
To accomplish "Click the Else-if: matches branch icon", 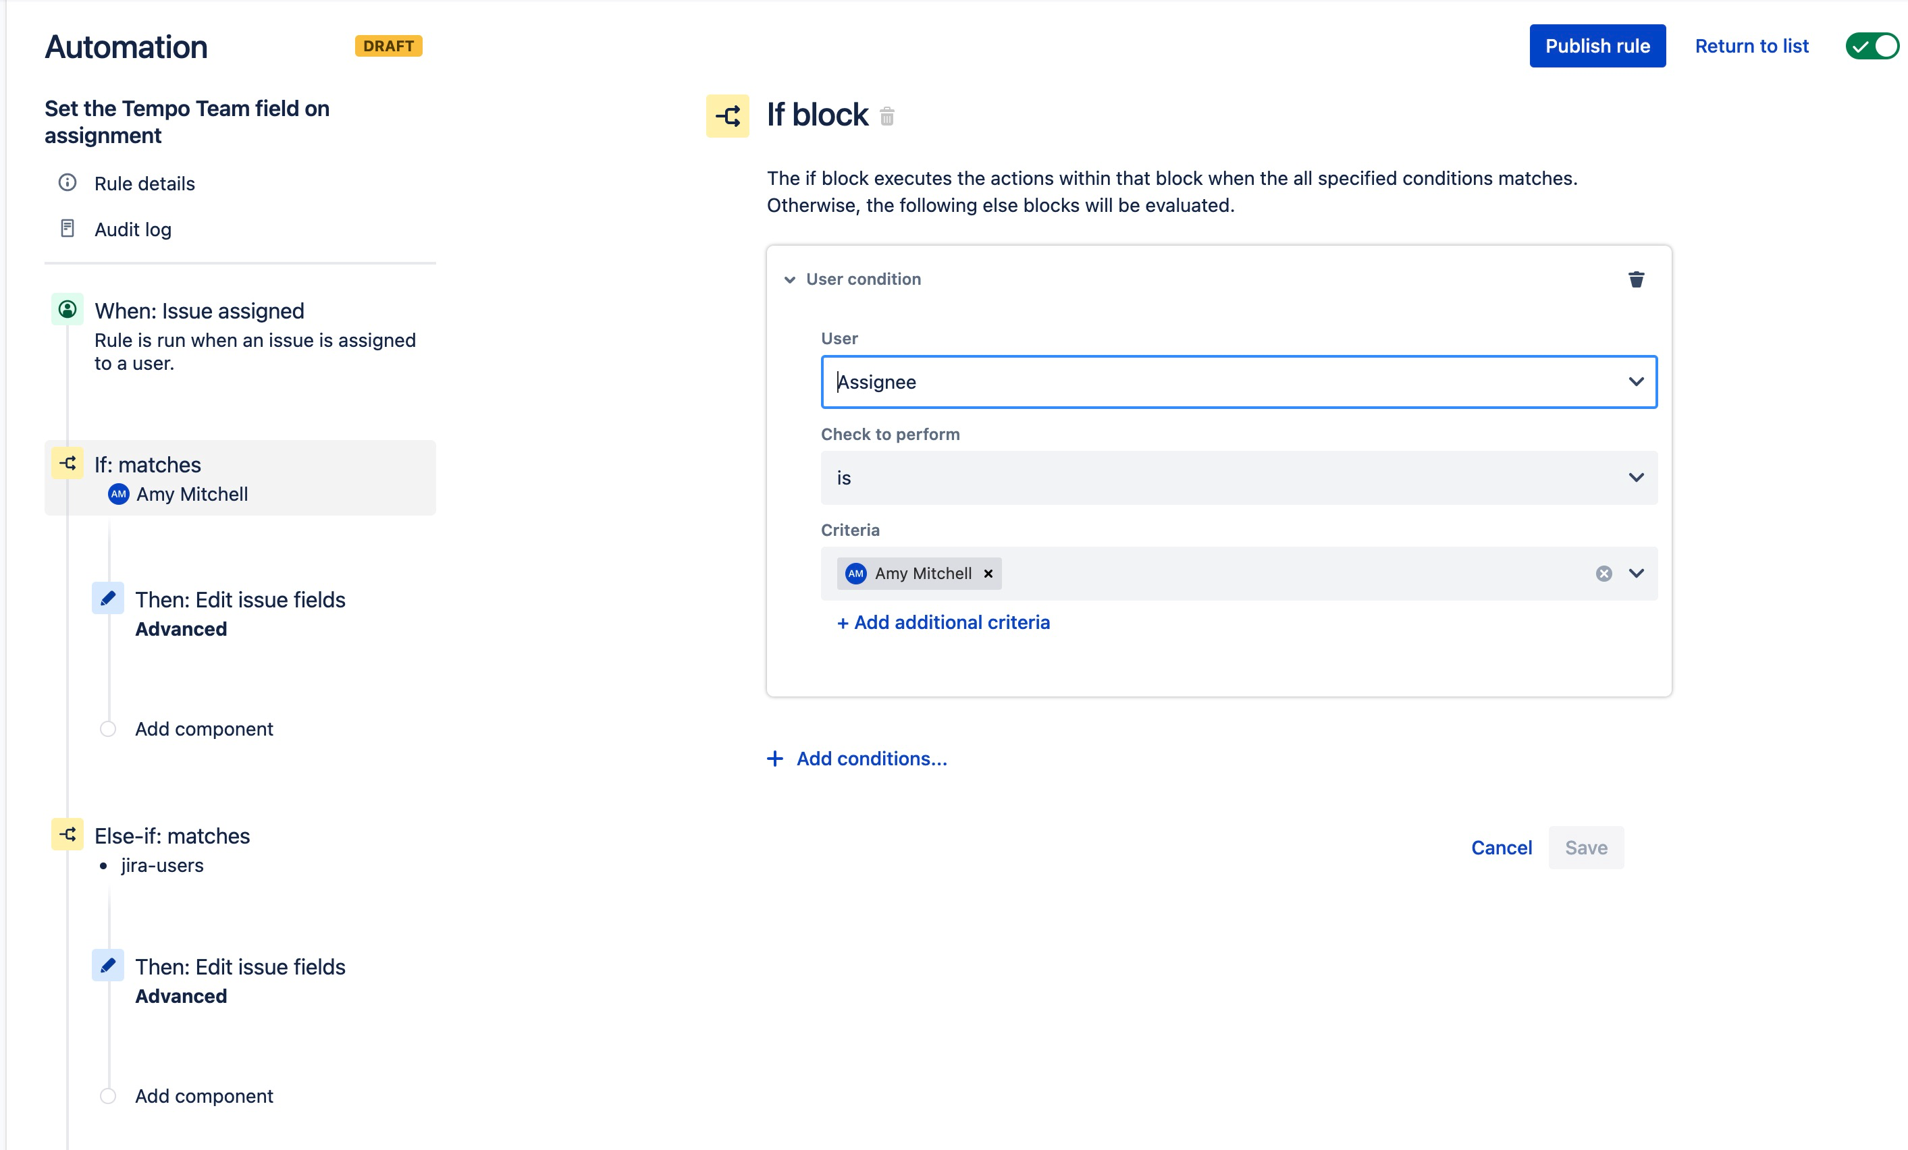I will click(68, 834).
